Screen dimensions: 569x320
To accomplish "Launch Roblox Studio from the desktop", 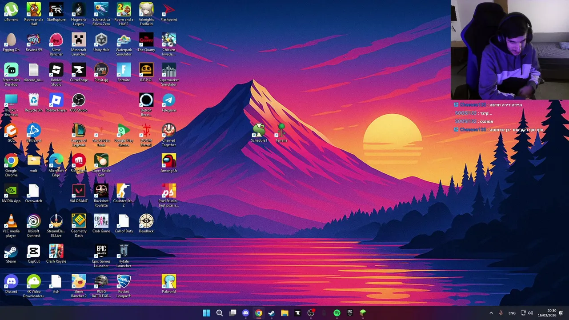I will [56, 75].
